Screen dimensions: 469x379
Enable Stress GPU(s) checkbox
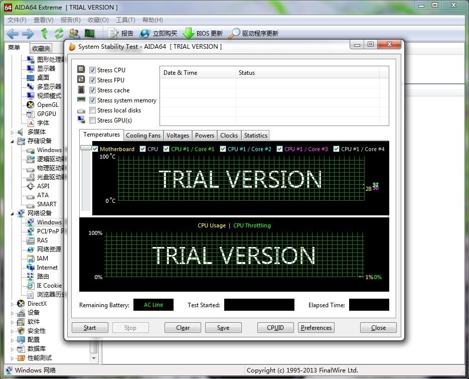click(92, 120)
